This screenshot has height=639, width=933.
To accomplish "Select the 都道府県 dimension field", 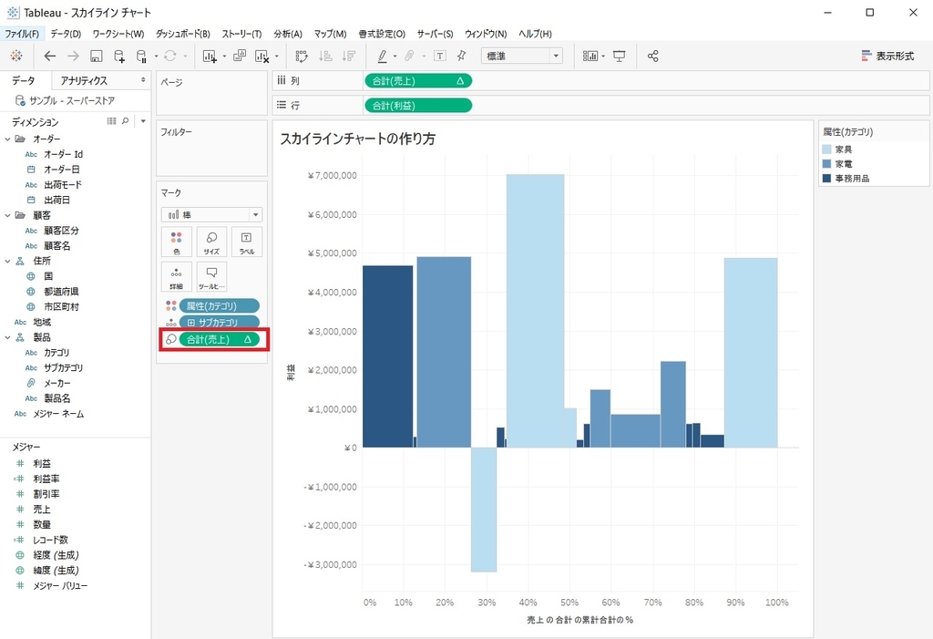I will coord(61,291).
